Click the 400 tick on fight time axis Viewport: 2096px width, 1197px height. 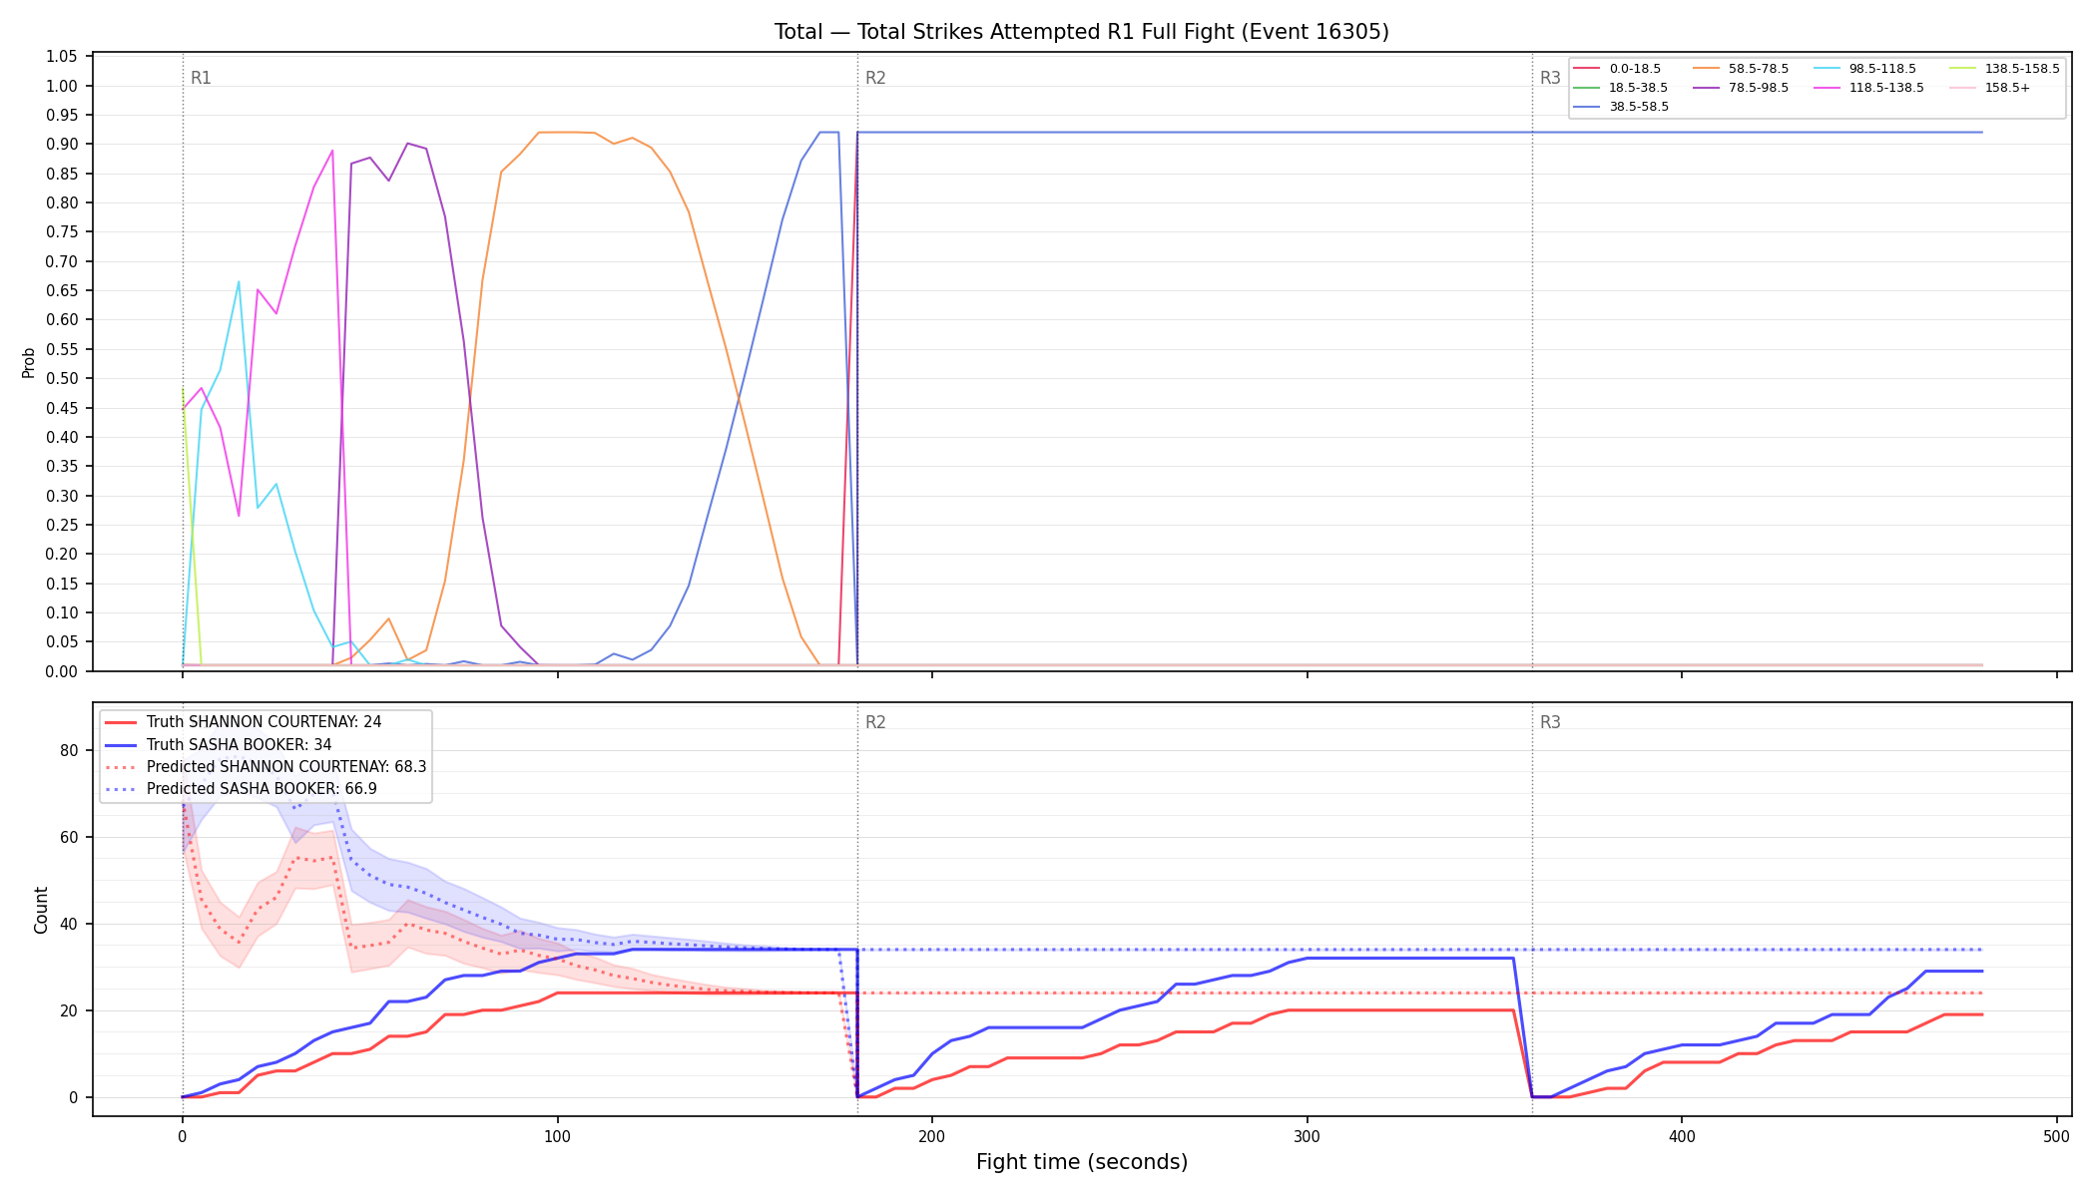[1682, 1135]
